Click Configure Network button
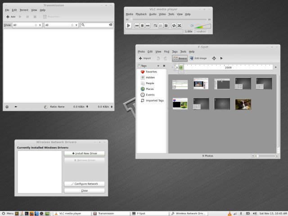The height and width of the screenshot is (216, 288). coord(84,184)
